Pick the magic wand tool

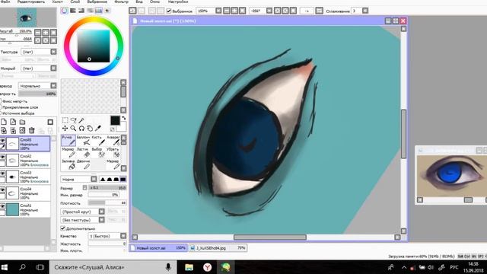(81, 120)
